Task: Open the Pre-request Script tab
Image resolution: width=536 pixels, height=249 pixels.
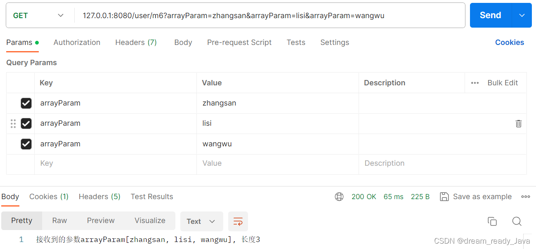Action: click(x=239, y=42)
